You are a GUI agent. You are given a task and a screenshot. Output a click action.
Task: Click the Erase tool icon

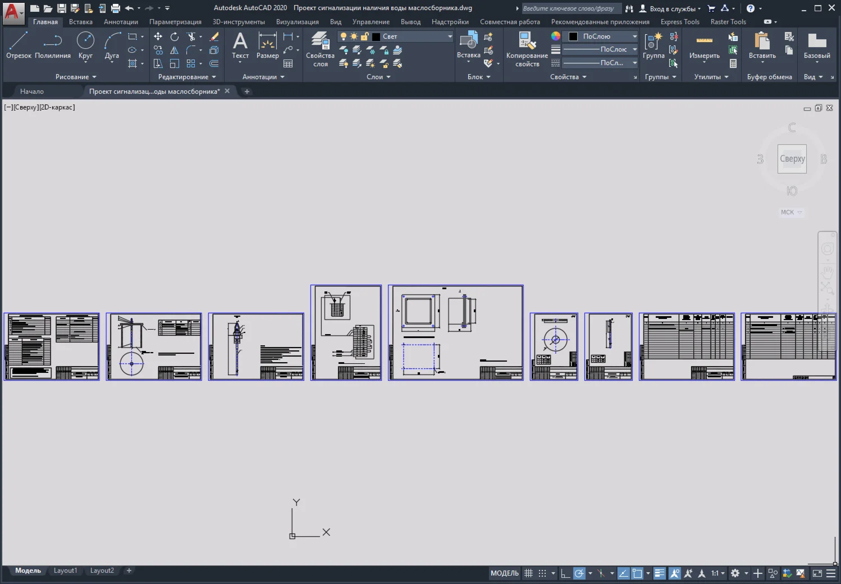214,36
